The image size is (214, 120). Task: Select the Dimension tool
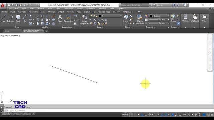[x=68, y=18]
